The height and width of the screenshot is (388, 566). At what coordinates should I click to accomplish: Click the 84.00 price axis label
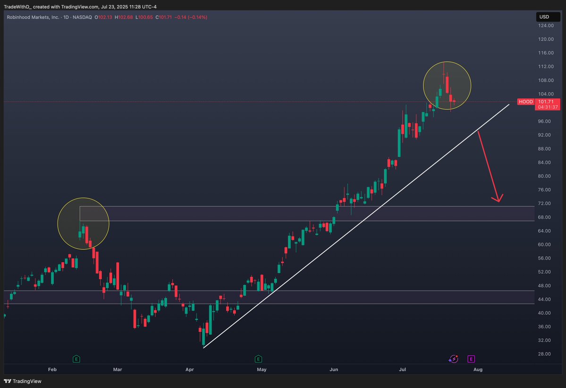544,162
